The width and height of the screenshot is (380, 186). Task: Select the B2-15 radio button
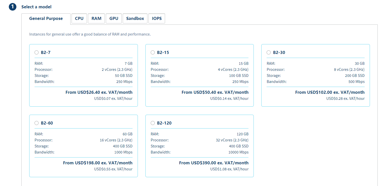click(153, 52)
